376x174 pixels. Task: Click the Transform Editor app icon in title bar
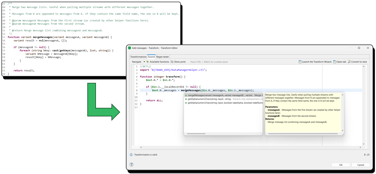coord(129,48)
